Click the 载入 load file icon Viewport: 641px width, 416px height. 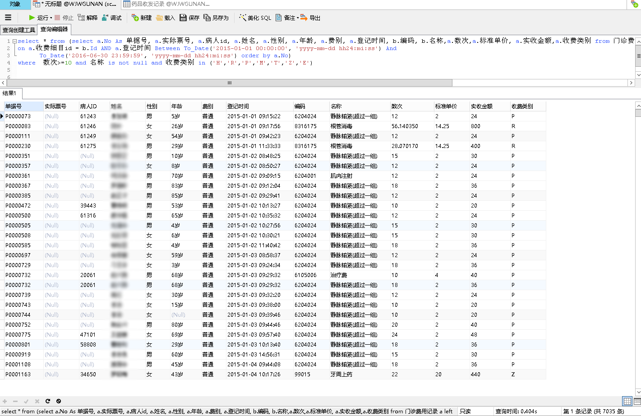point(165,18)
